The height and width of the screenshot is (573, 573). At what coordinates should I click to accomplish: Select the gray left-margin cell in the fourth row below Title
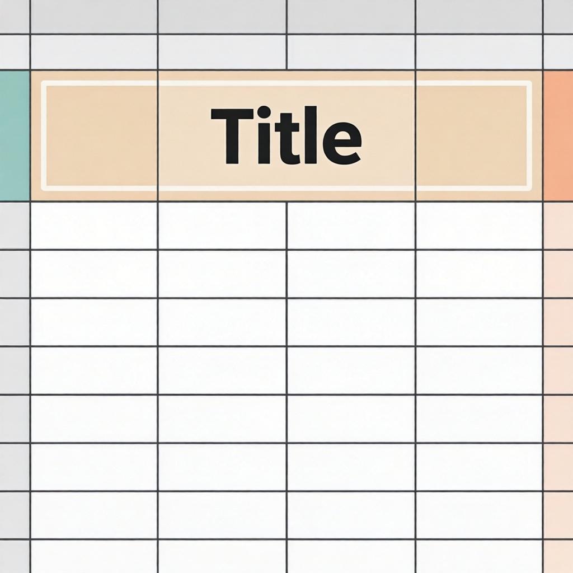point(14,370)
